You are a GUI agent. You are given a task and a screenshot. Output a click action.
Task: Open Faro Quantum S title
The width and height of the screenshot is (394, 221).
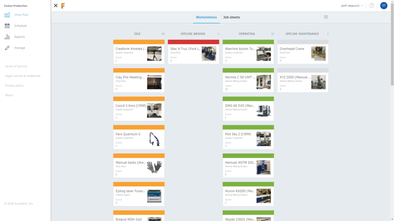(128, 134)
